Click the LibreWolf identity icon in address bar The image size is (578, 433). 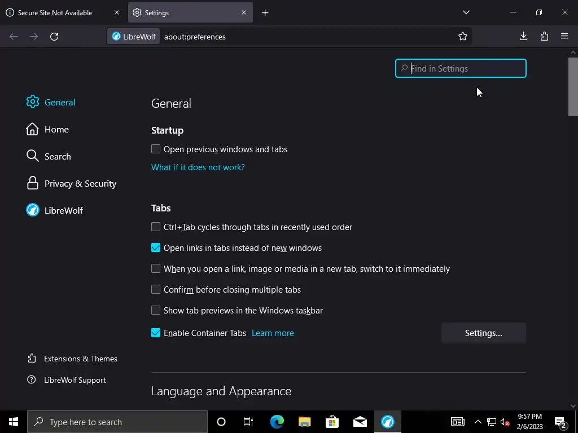tap(133, 37)
